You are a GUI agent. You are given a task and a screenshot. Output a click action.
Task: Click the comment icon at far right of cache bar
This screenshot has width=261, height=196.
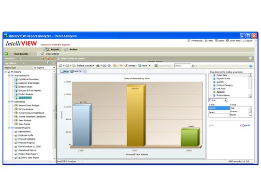(250, 59)
